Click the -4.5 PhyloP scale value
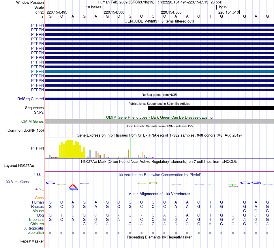This screenshot has height=248, width=274. pos(37,189)
